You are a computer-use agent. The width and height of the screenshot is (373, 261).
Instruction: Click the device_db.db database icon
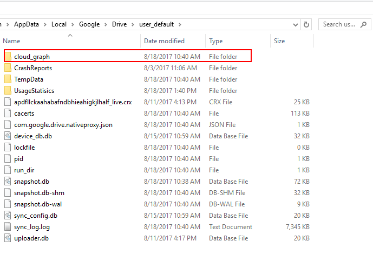(8, 136)
